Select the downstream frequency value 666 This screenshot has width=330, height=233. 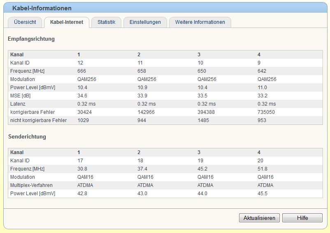coord(81,71)
